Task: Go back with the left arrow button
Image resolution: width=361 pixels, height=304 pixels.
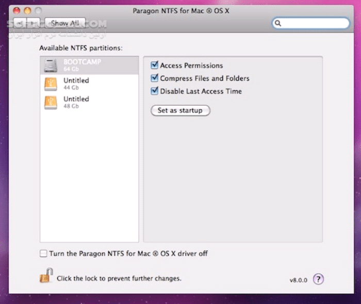Action: [x=20, y=23]
